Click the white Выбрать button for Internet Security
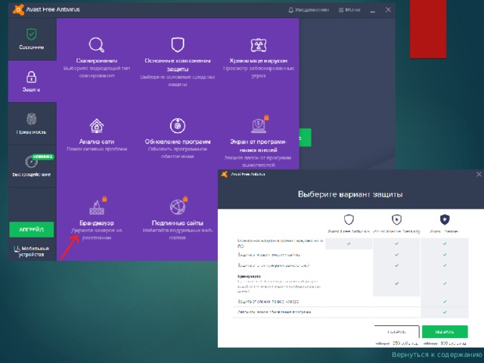This screenshot has height=363, width=484. pyautogui.click(x=396, y=332)
